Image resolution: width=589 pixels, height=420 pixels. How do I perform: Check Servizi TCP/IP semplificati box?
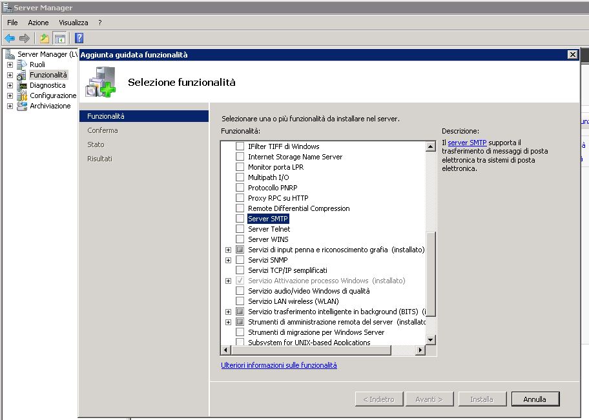pyautogui.click(x=240, y=270)
